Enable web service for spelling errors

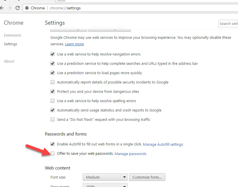(x=53, y=101)
